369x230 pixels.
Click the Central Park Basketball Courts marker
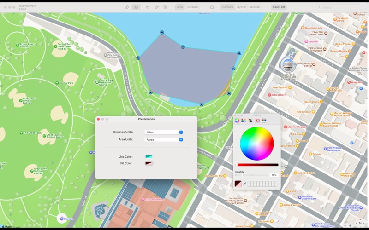click(x=97, y=82)
